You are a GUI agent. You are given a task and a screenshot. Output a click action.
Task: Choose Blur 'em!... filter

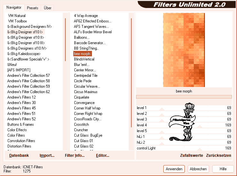coord(82,65)
